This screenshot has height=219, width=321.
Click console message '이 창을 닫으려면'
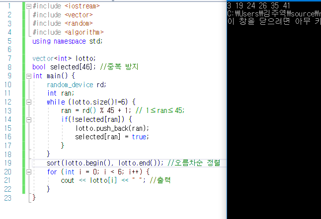click(x=258, y=21)
